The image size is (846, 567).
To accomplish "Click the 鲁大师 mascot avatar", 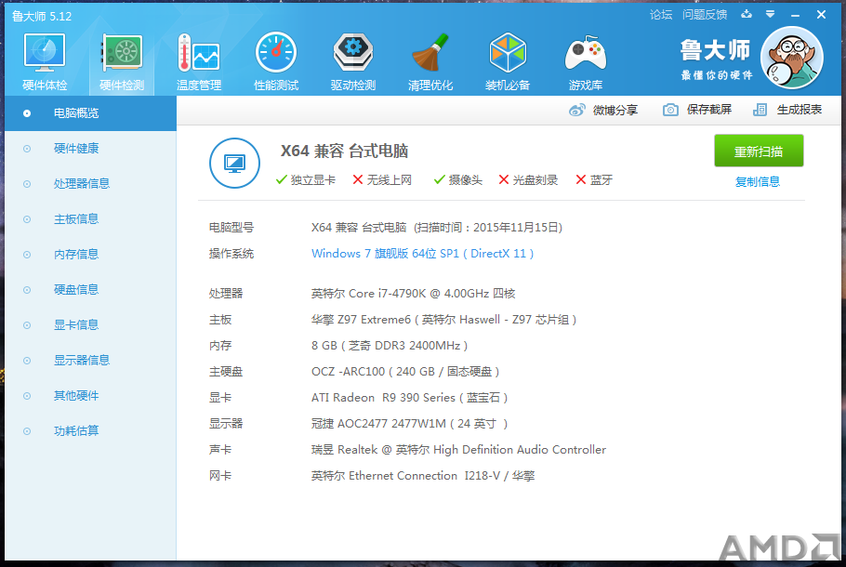I will point(792,58).
